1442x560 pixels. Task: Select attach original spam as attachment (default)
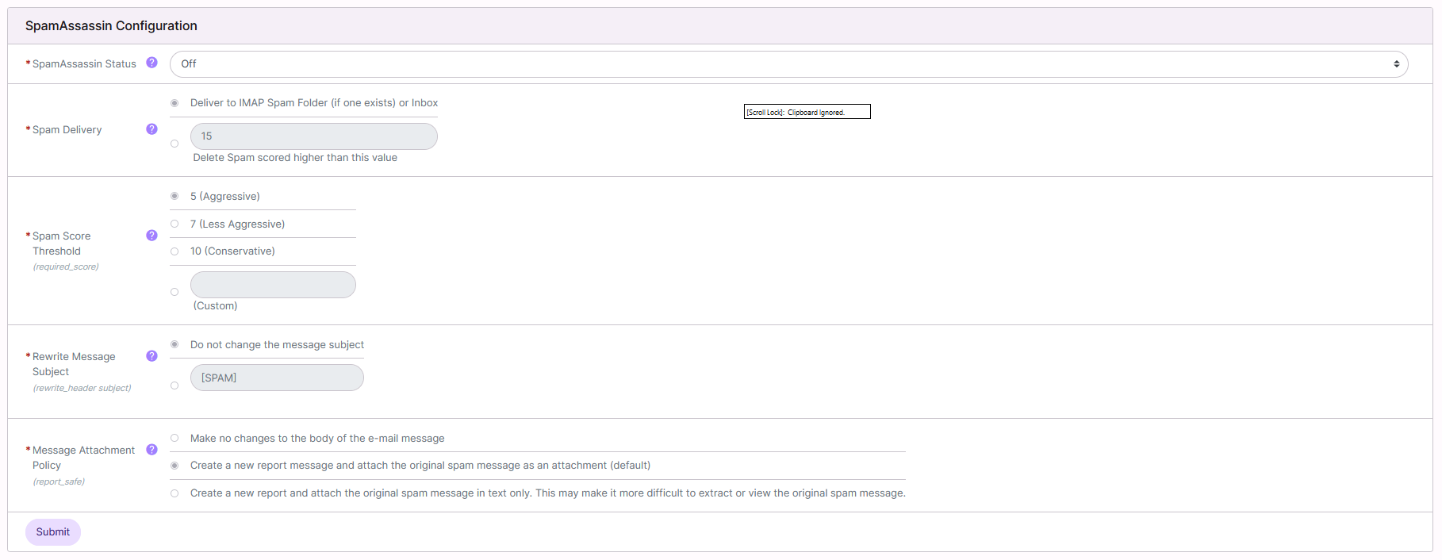(x=174, y=466)
